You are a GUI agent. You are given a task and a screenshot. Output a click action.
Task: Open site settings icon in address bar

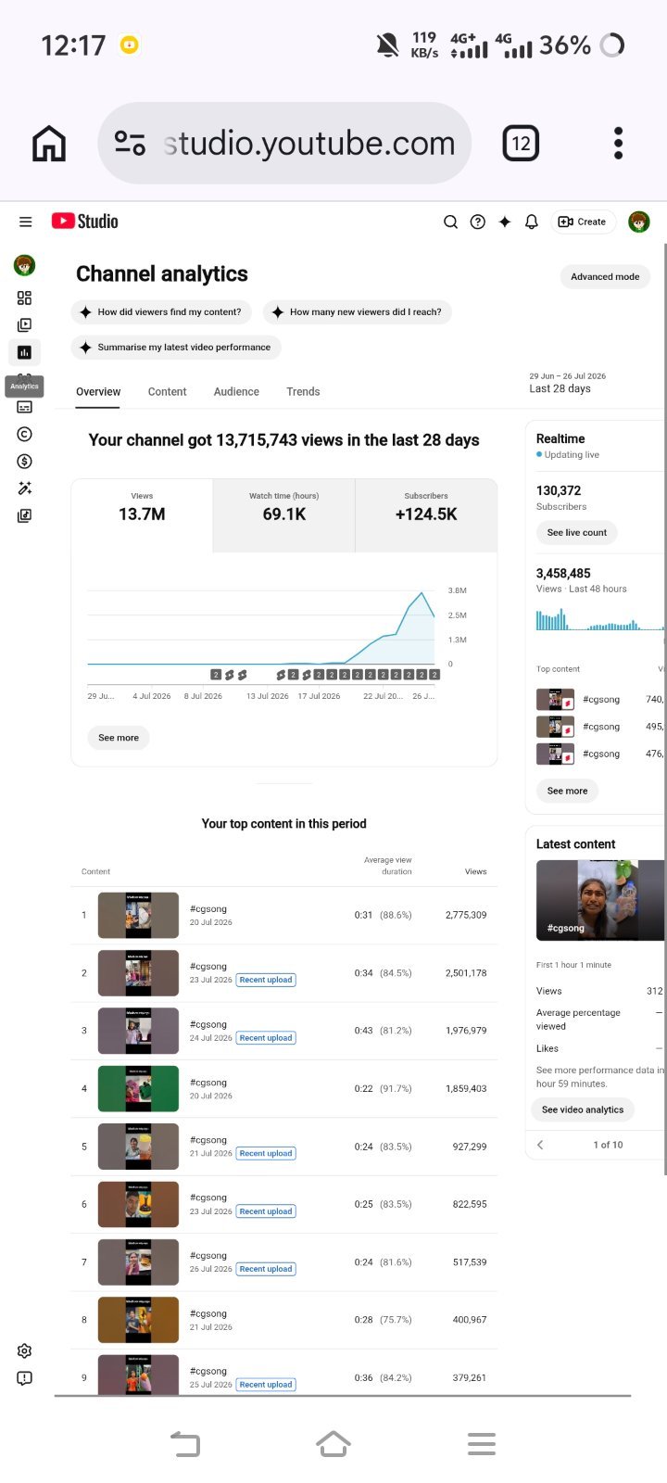point(130,143)
